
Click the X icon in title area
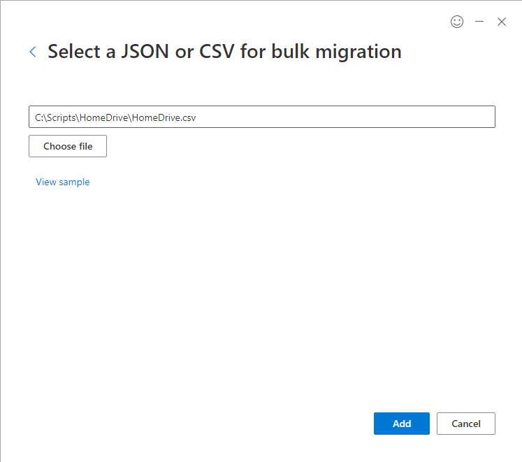(502, 22)
